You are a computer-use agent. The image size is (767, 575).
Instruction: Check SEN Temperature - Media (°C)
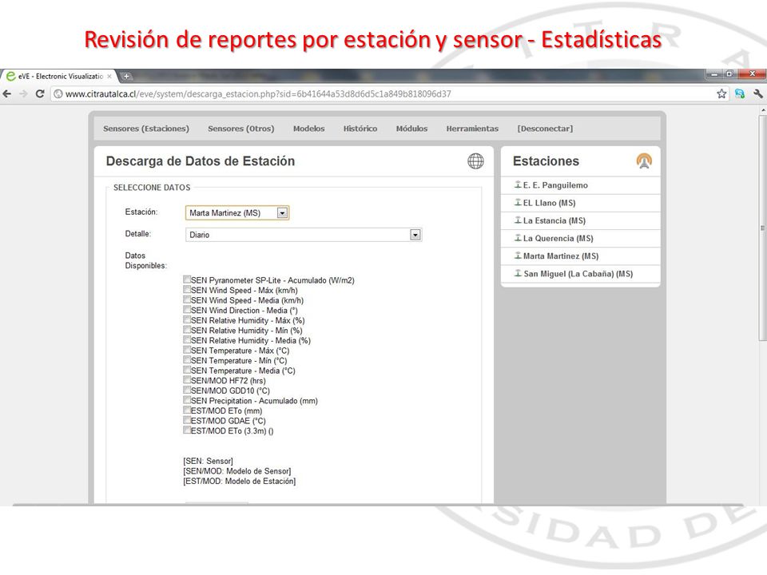[x=187, y=370]
